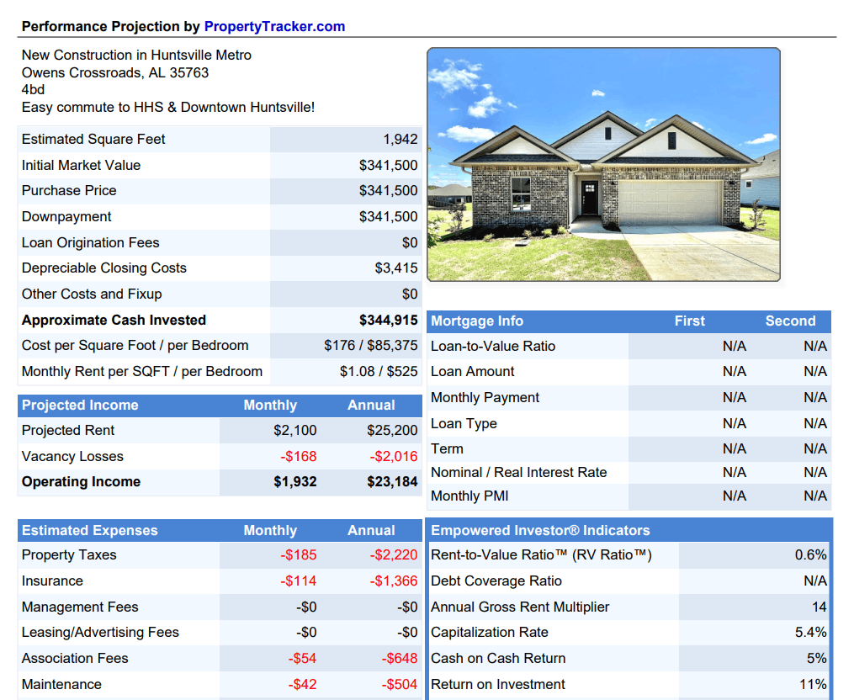This screenshot has height=700, width=854.
Task: Click the 5.4% Capitalization Rate value
Action: coord(810,632)
